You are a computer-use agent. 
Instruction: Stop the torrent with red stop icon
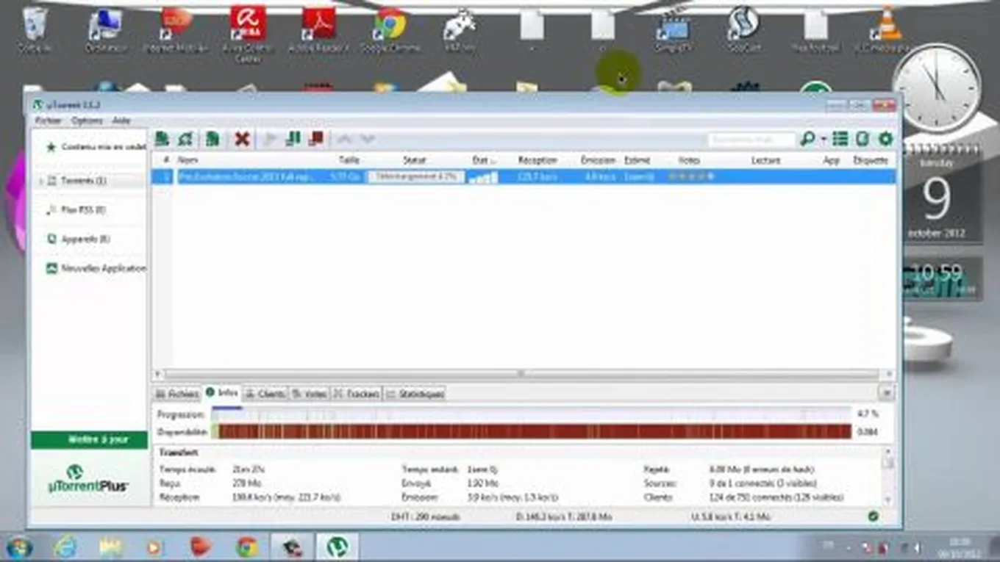[316, 138]
